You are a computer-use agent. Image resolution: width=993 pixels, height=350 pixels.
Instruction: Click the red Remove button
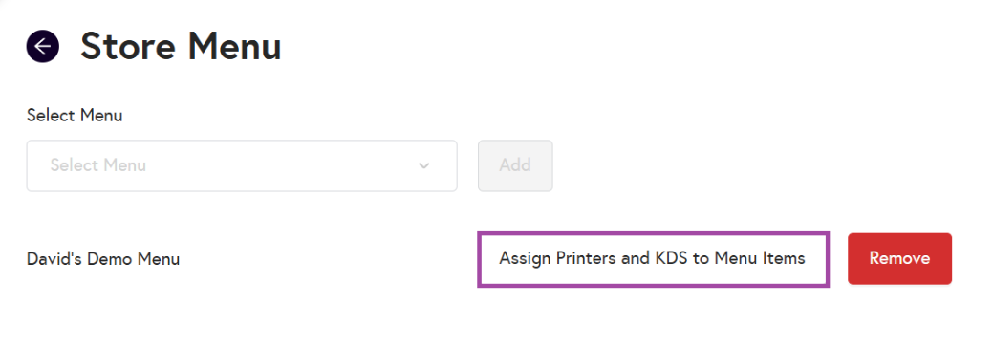click(x=899, y=259)
